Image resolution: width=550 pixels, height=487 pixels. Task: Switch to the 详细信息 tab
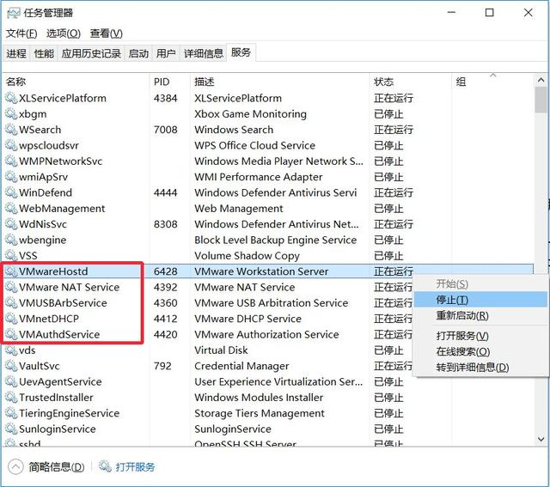pos(204,53)
